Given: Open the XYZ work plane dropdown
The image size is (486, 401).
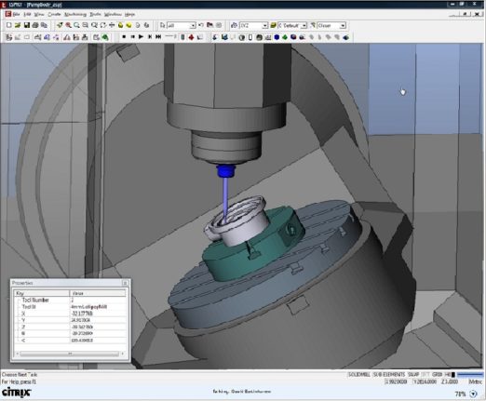Looking at the screenshot, I should 264,25.
